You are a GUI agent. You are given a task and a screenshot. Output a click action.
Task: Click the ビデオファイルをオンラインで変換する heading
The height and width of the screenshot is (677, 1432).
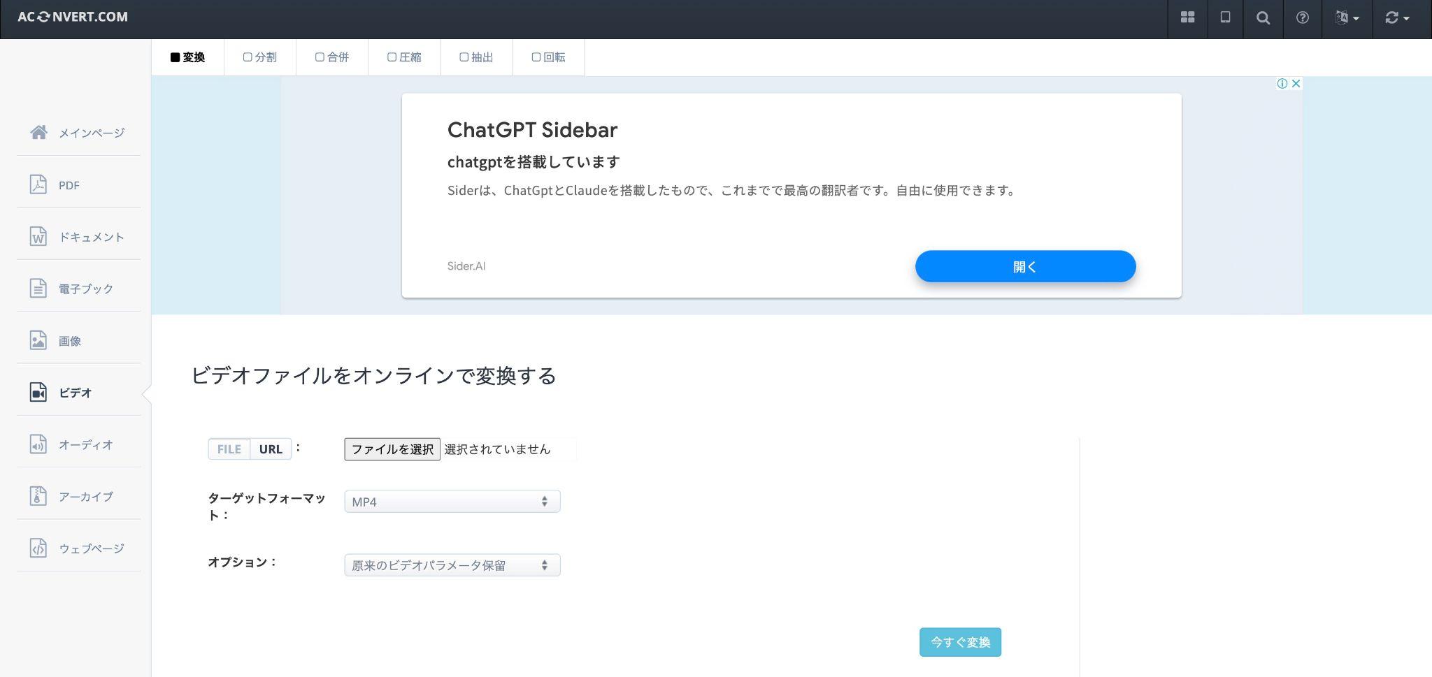pyautogui.click(x=373, y=376)
